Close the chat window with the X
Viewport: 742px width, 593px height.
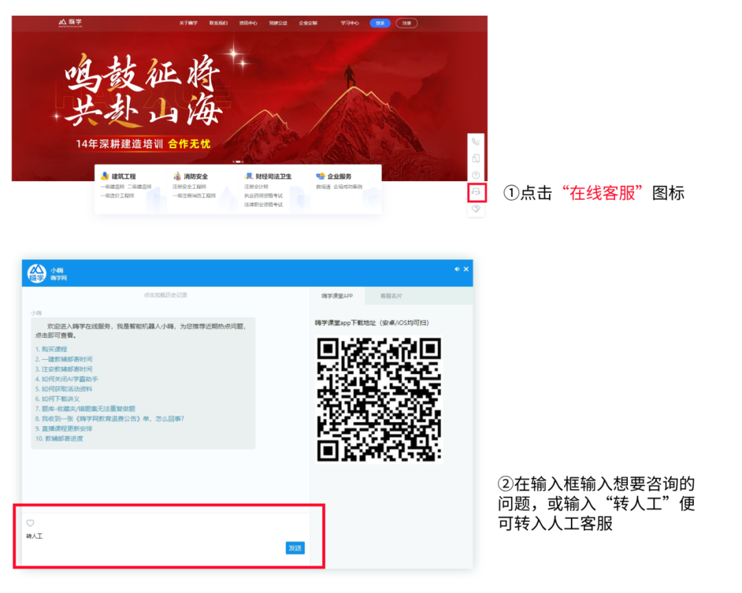click(x=466, y=269)
